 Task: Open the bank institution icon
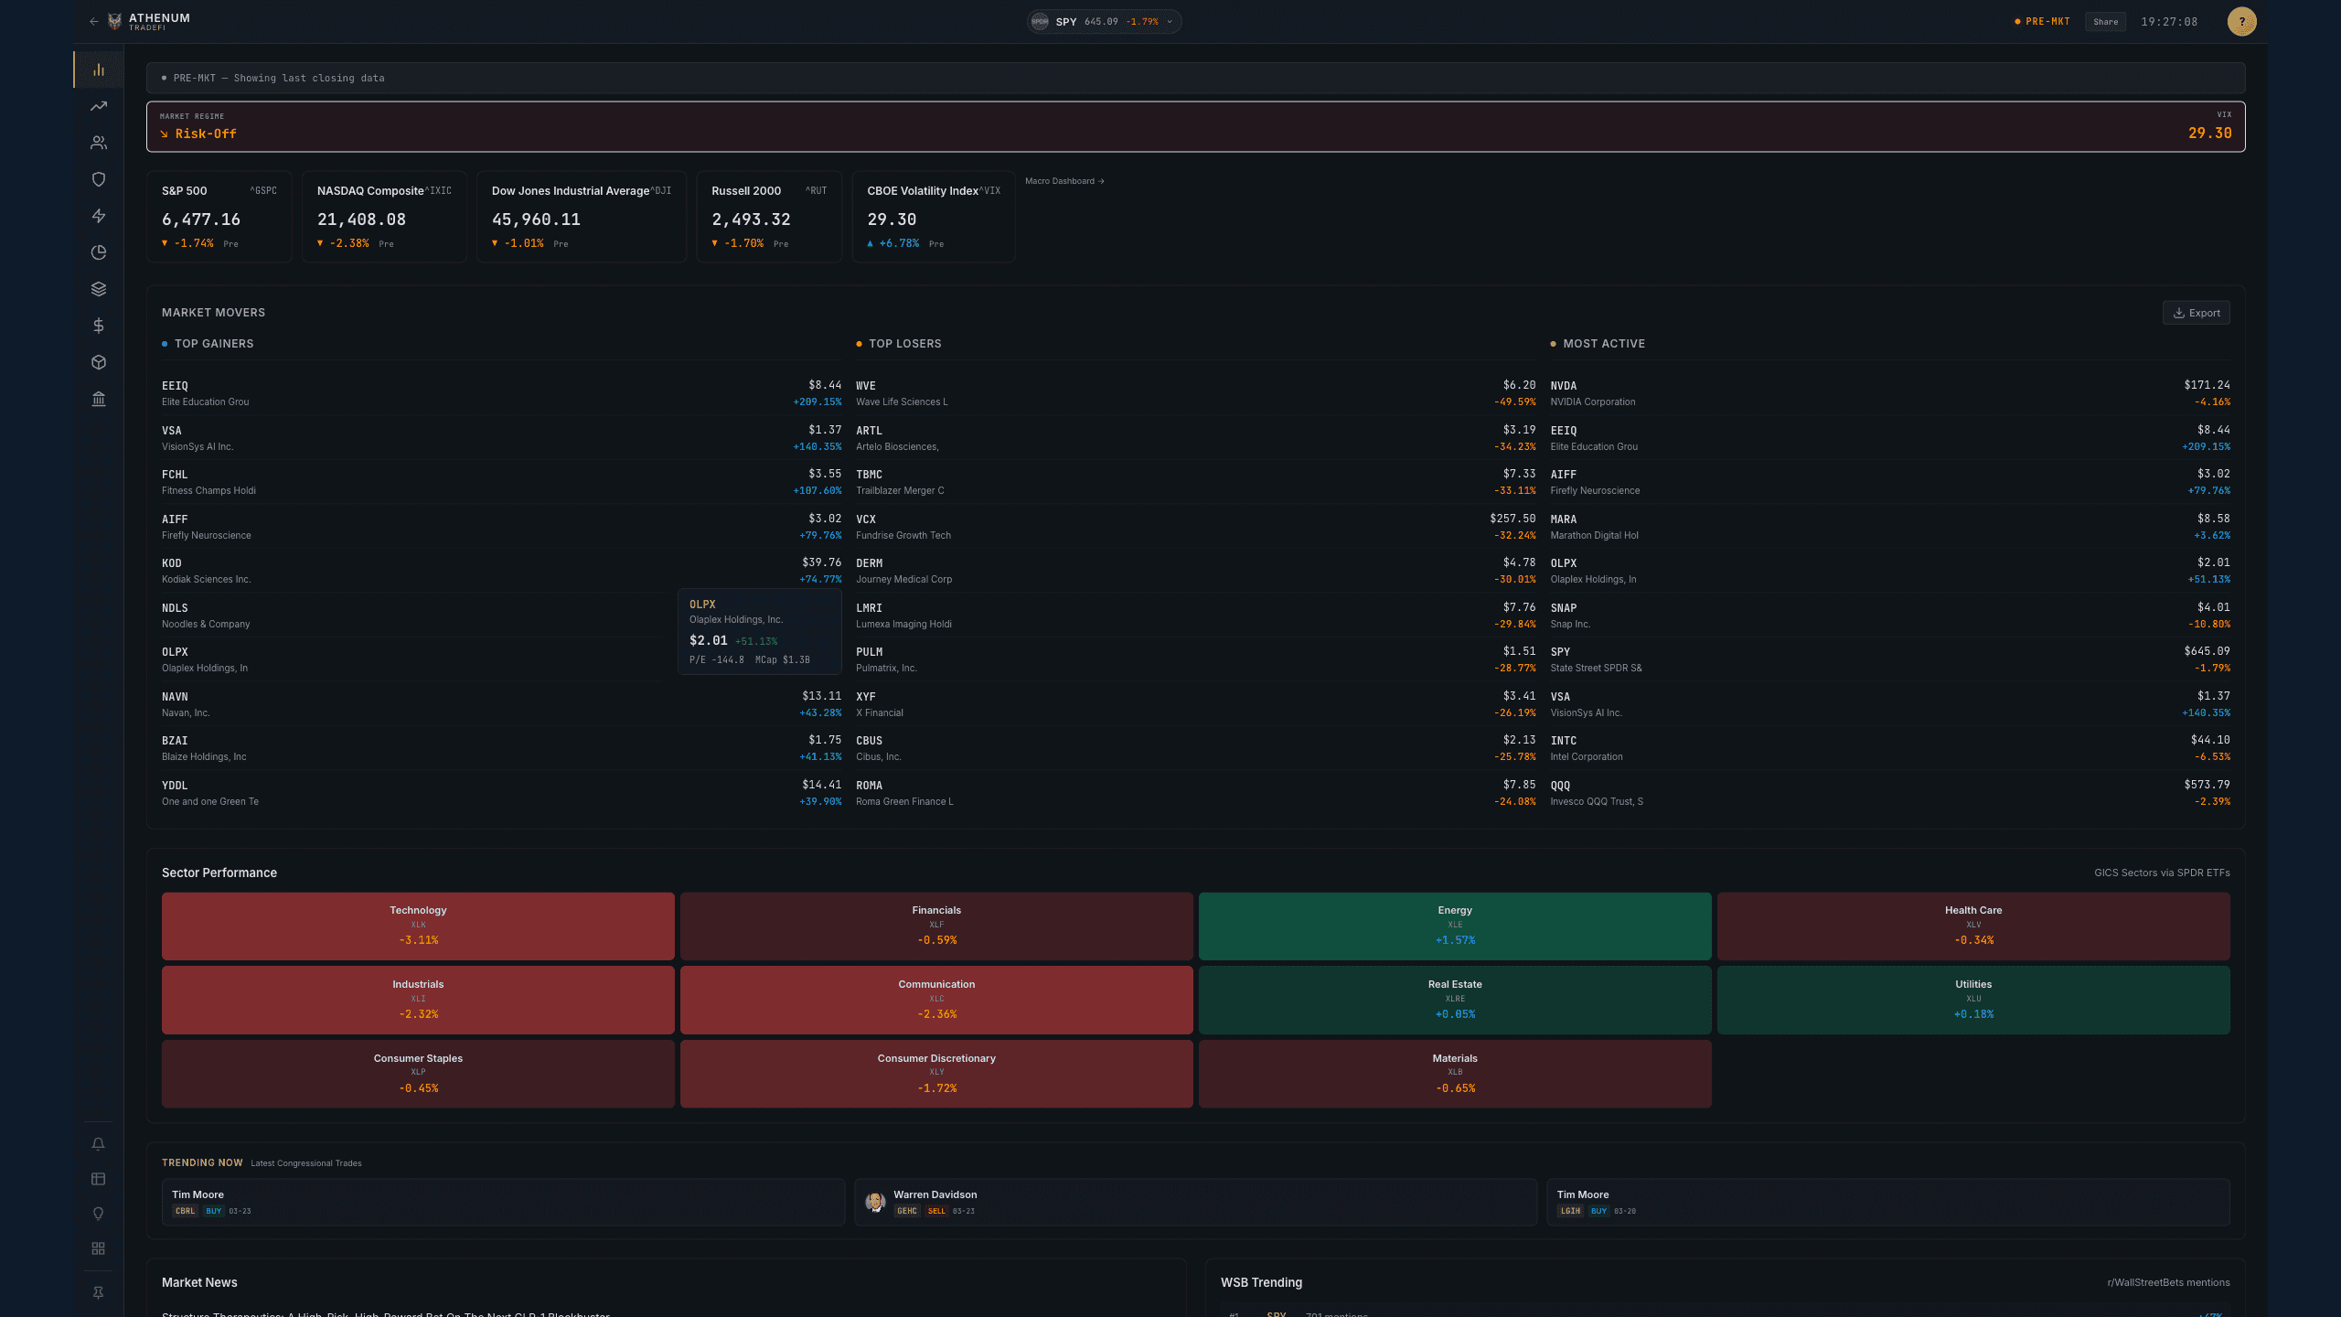tap(98, 400)
